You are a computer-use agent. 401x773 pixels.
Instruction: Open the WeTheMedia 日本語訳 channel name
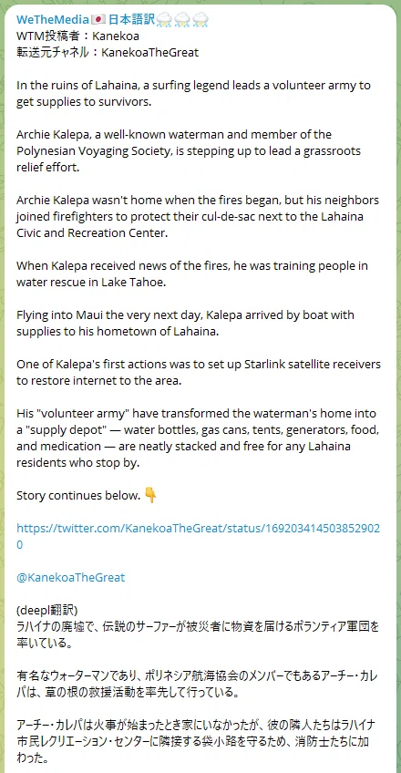(x=112, y=20)
